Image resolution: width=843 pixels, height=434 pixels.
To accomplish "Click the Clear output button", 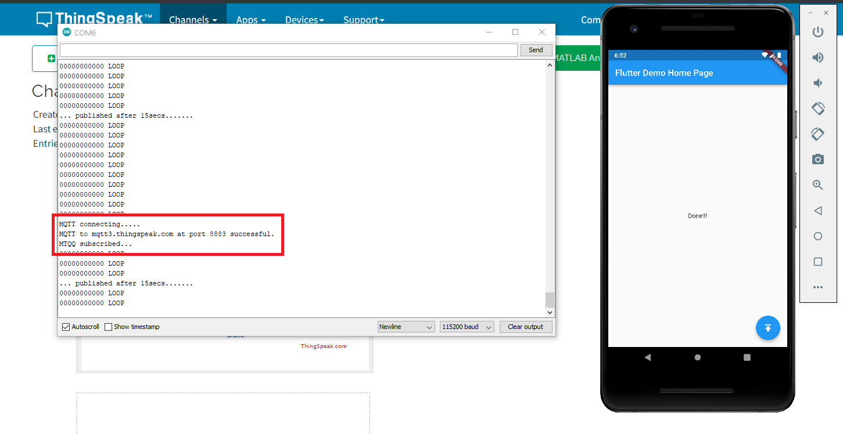I will coord(525,327).
